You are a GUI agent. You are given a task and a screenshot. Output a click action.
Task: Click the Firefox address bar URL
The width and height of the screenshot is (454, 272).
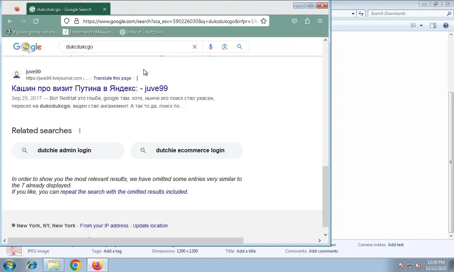[170, 21]
